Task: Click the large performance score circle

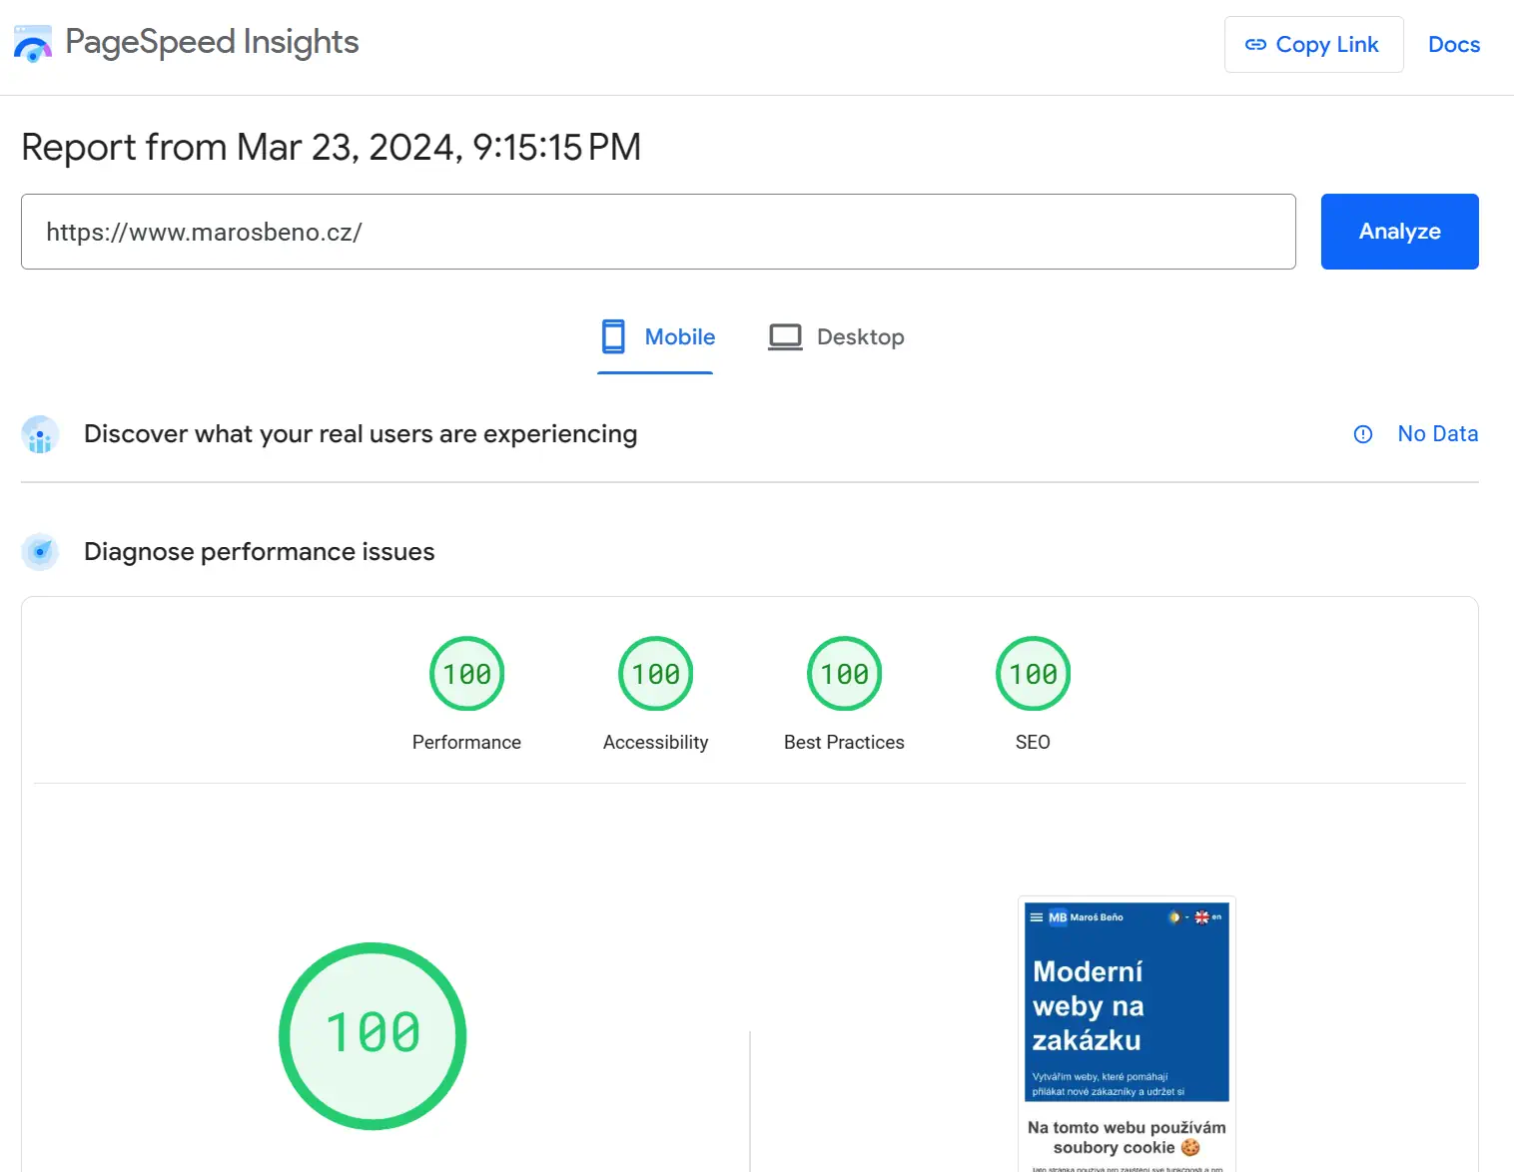Action: coord(373,1035)
